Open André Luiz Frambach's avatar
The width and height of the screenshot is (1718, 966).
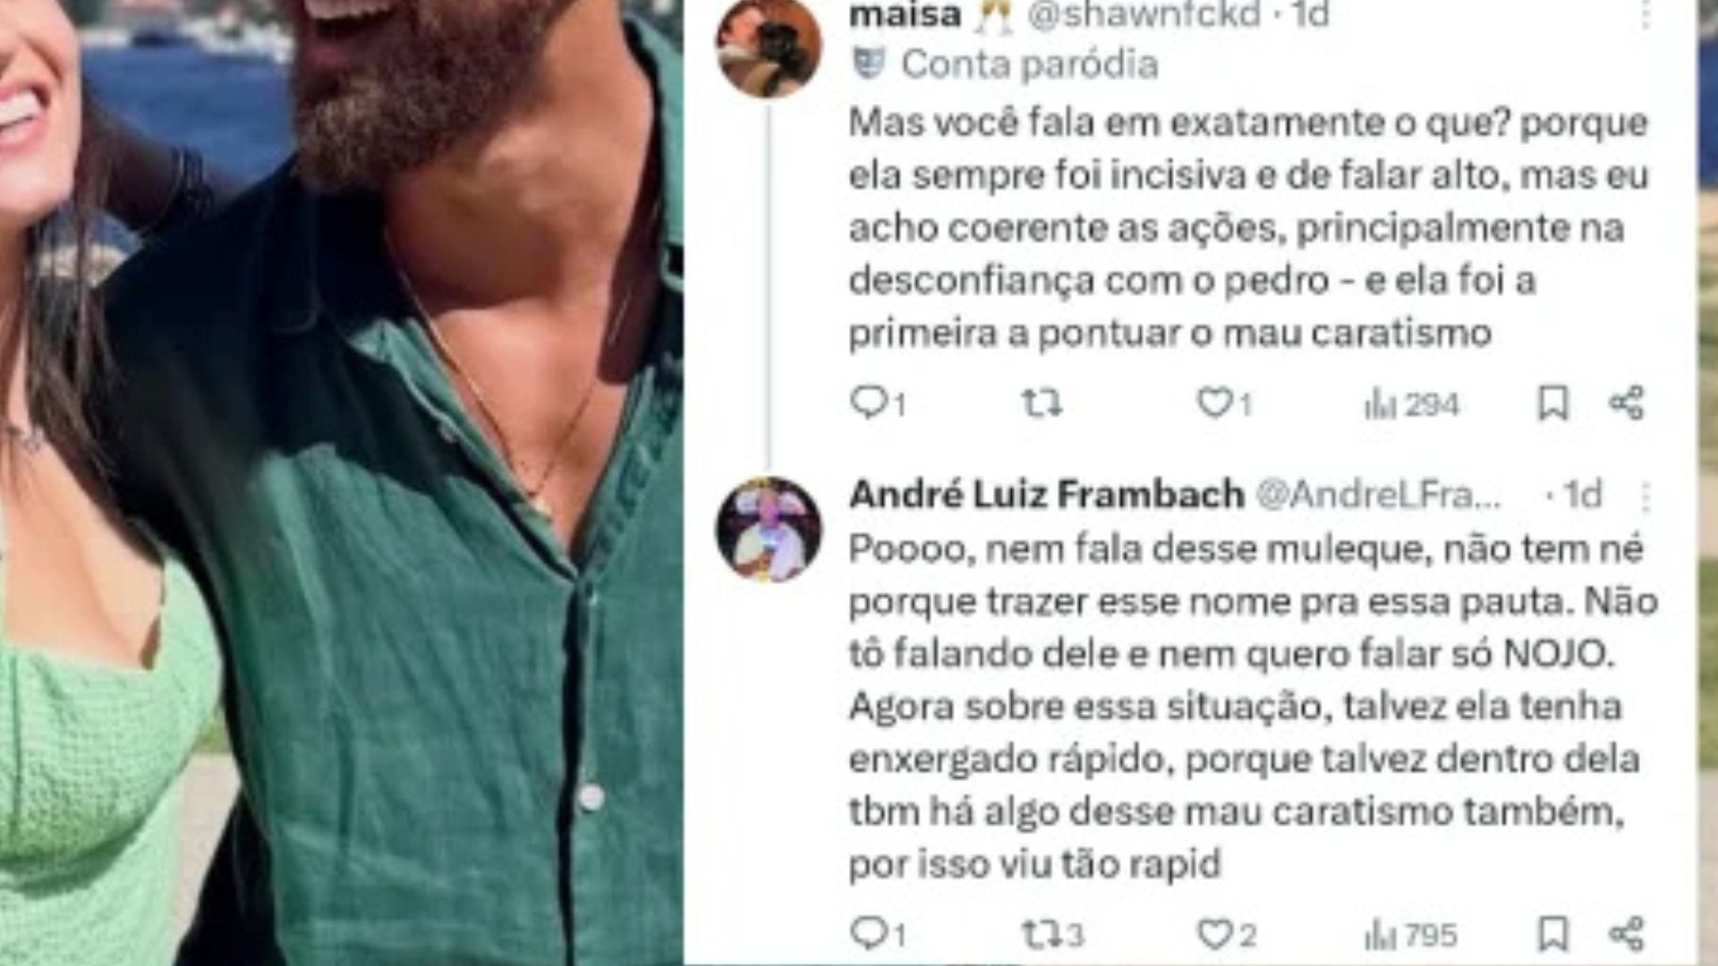pos(769,530)
